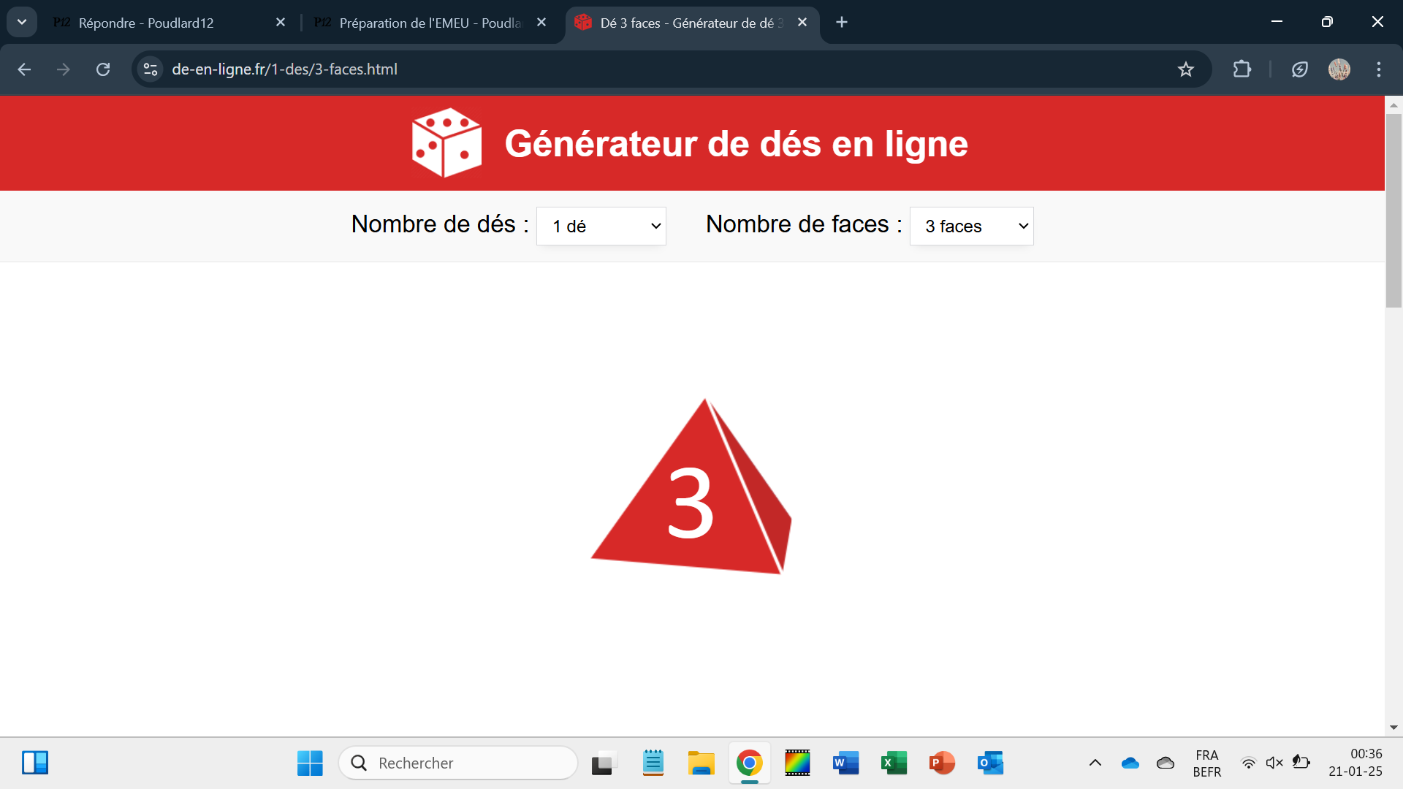Open a new browser tab

(842, 23)
